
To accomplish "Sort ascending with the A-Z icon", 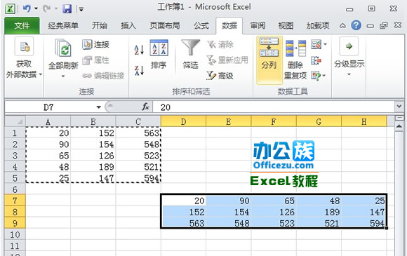I will pyautogui.click(x=139, y=50).
